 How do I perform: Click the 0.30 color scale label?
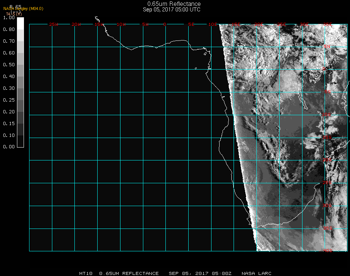9,89
